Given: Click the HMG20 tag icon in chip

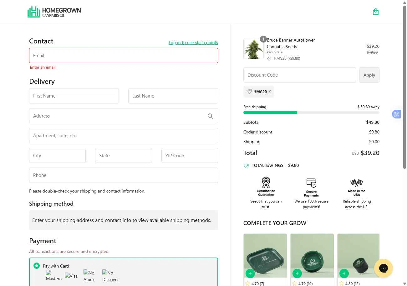Looking at the screenshot, I should [249, 92].
